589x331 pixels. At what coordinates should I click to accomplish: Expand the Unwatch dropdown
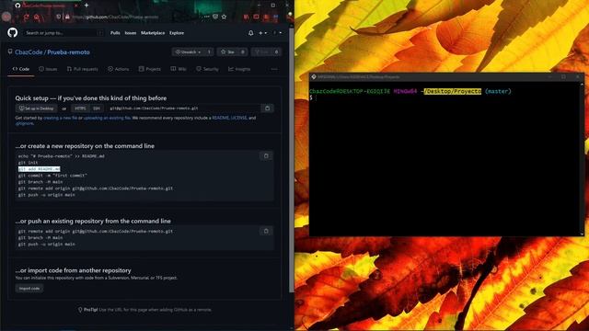(188, 51)
